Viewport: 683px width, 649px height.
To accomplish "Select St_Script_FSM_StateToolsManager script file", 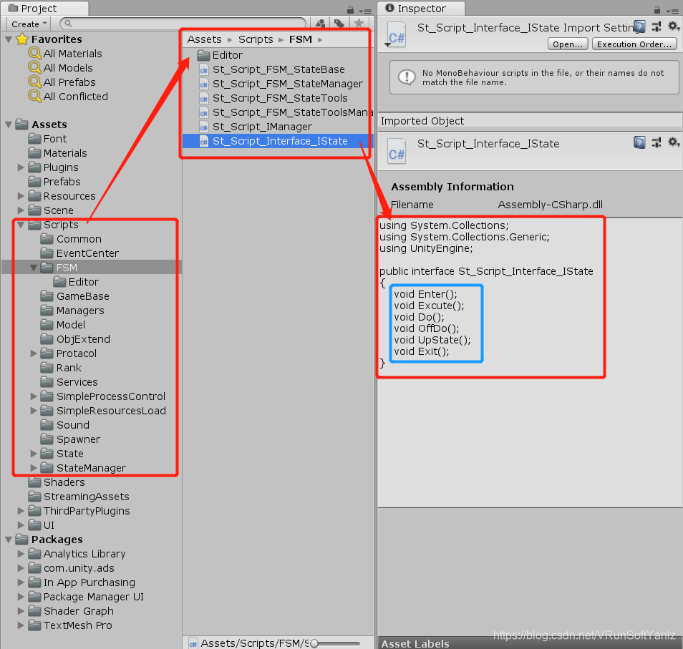I will [x=286, y=113].
